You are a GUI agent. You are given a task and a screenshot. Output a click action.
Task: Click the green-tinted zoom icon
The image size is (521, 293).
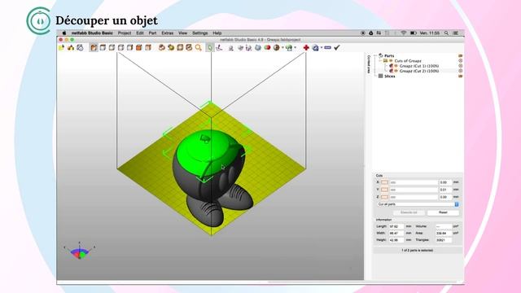coord(171,48)
